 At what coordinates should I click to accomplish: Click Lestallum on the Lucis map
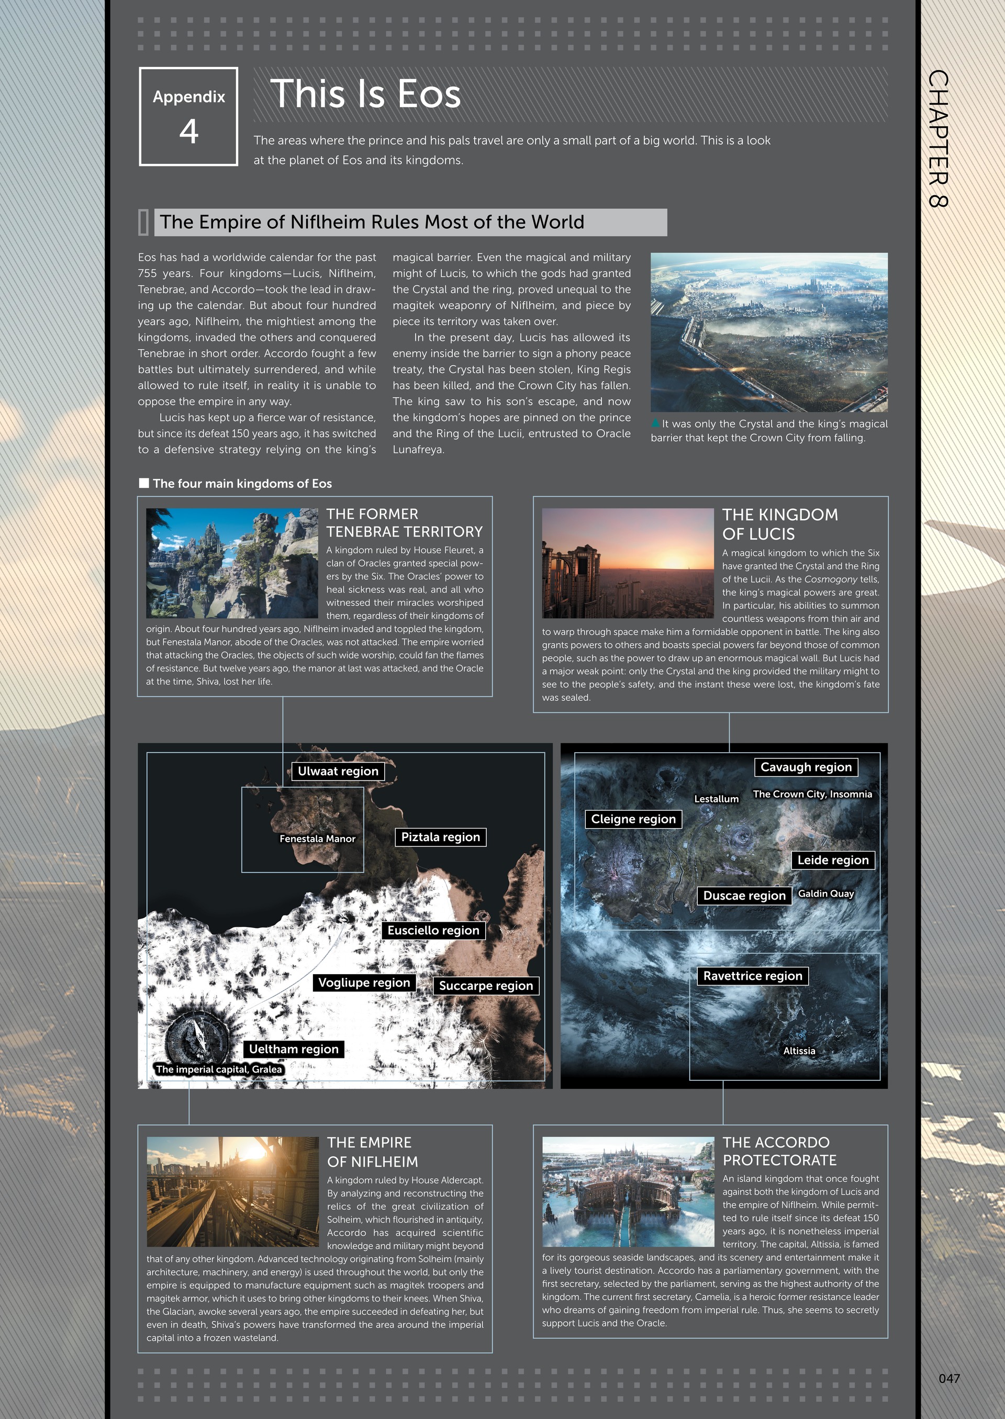point(717,799)
